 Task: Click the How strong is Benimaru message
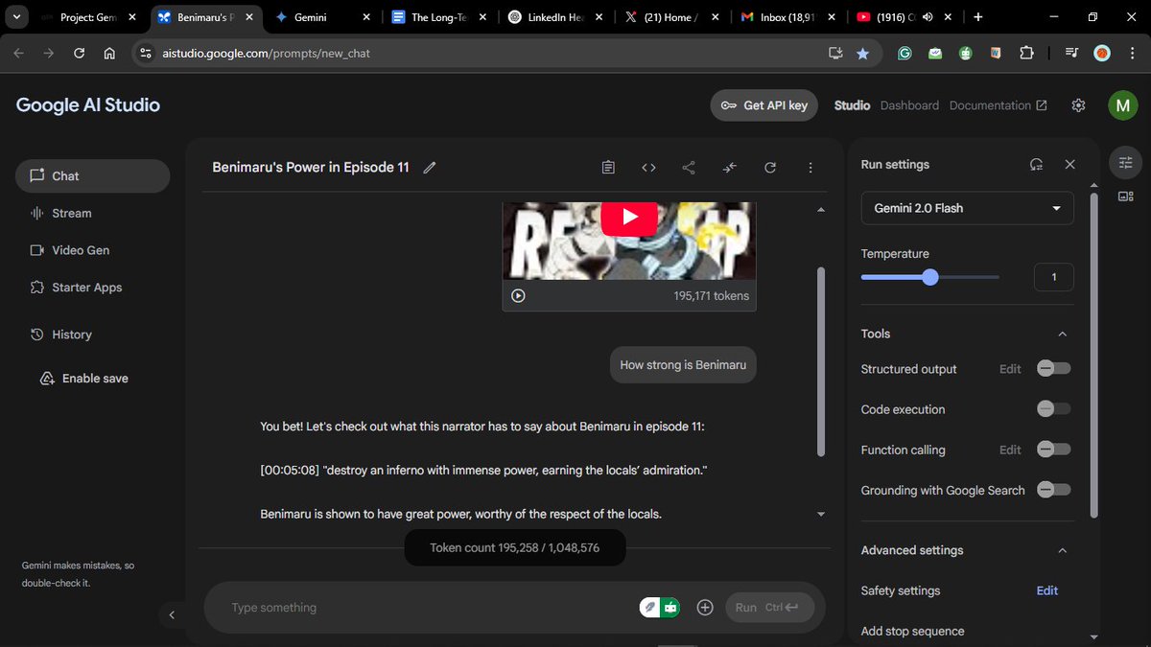(683, 365)
